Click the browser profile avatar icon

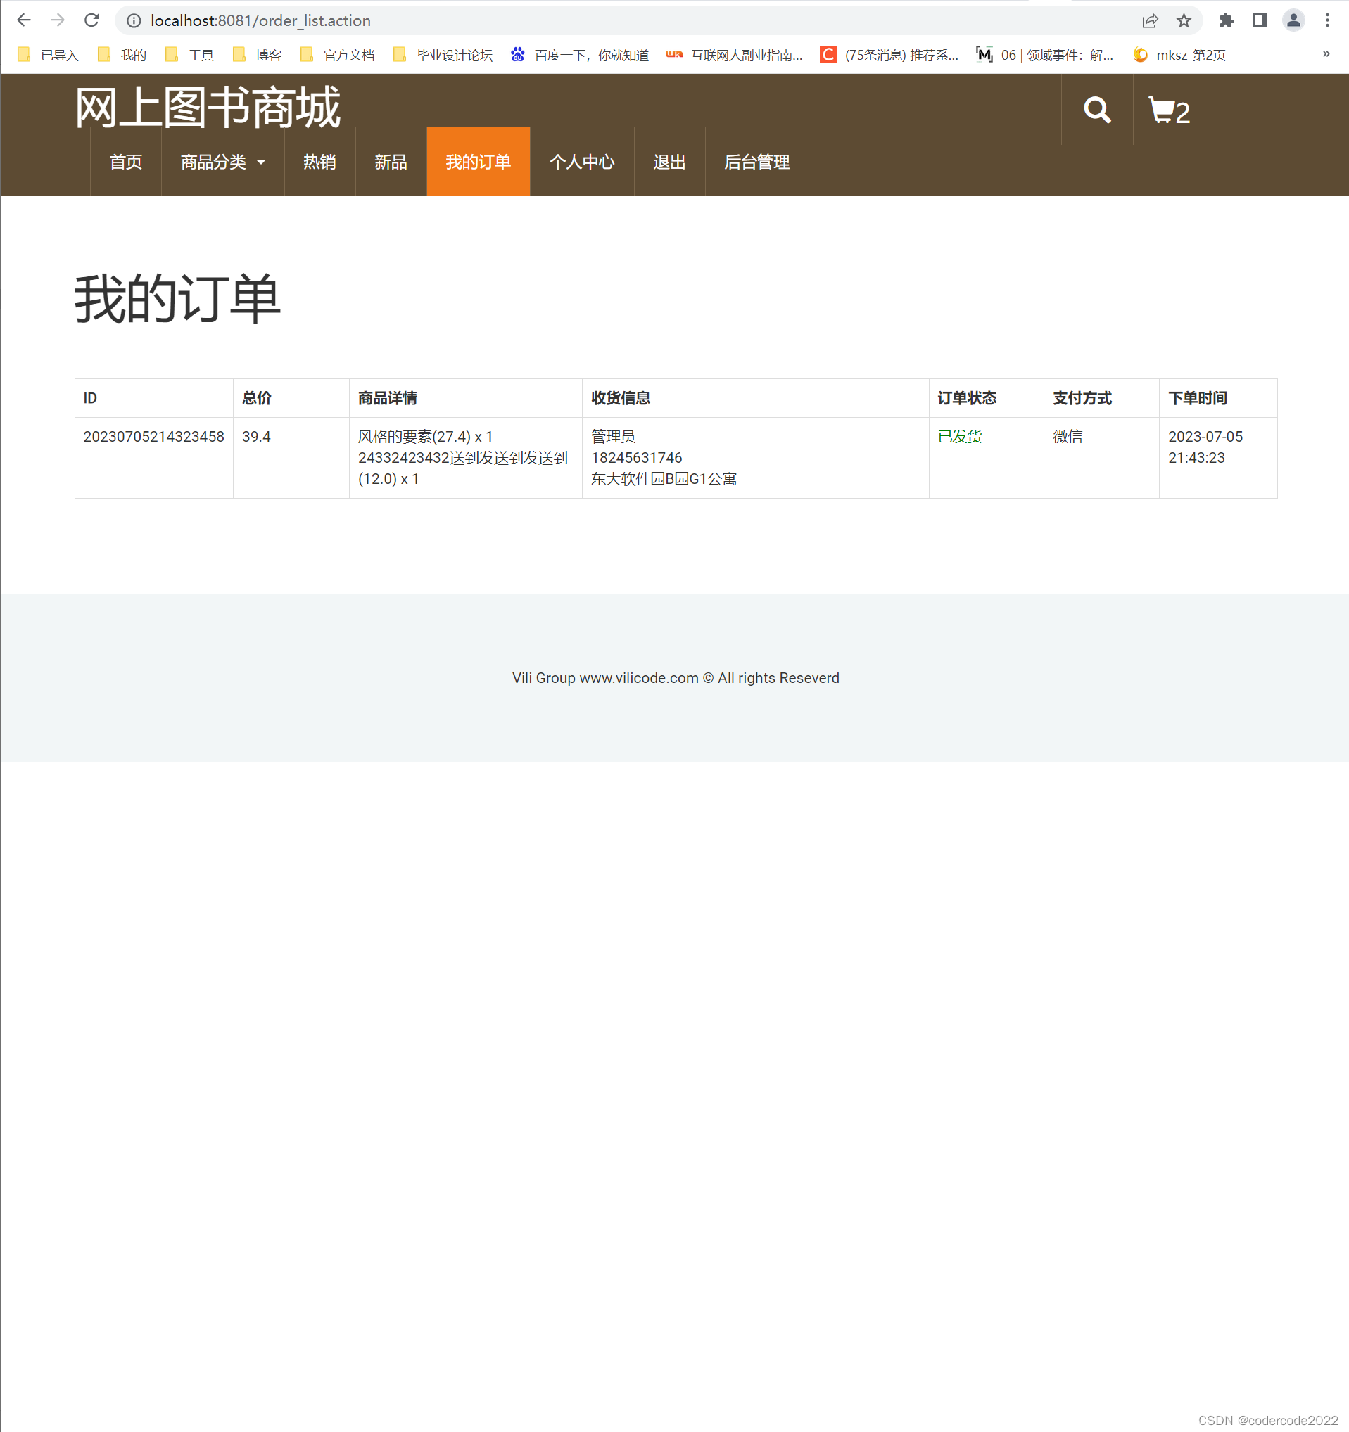1292,20
